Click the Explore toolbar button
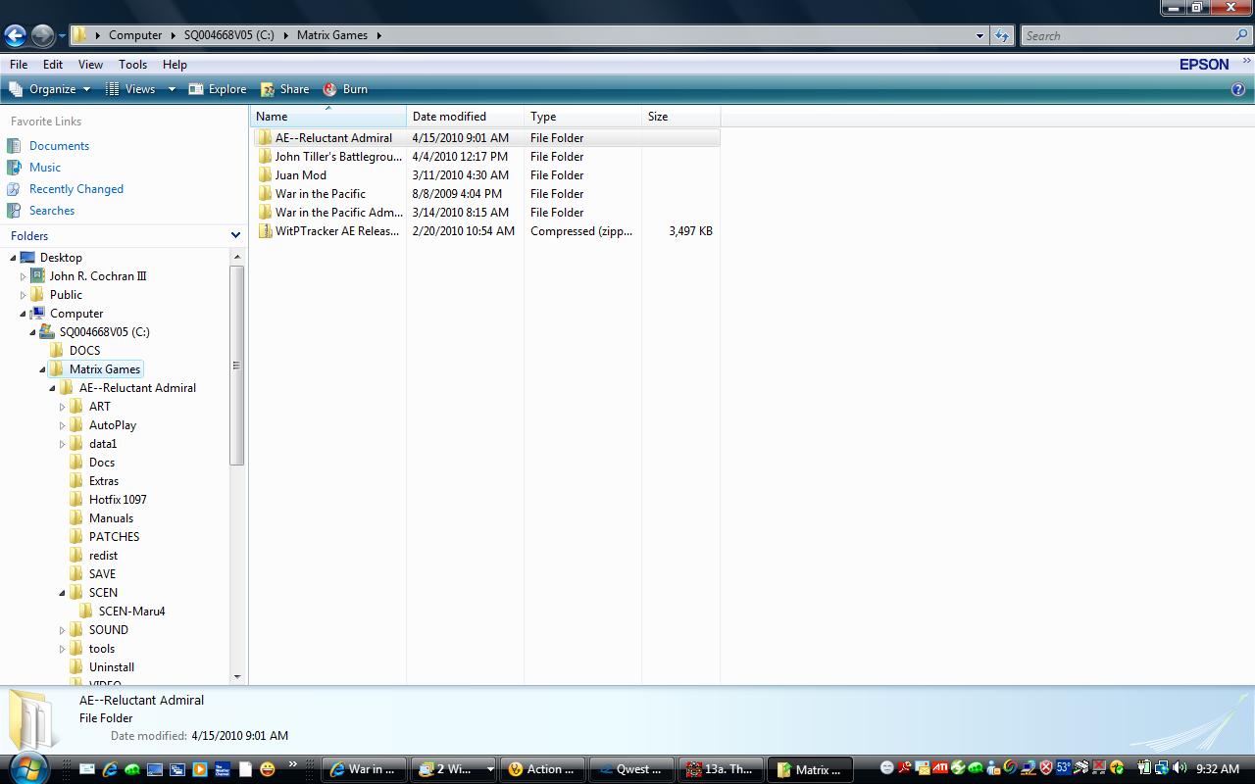Image resolution: width=1255 pixels, height=784 pixels. pyautogui.click(x=218, y=89)
